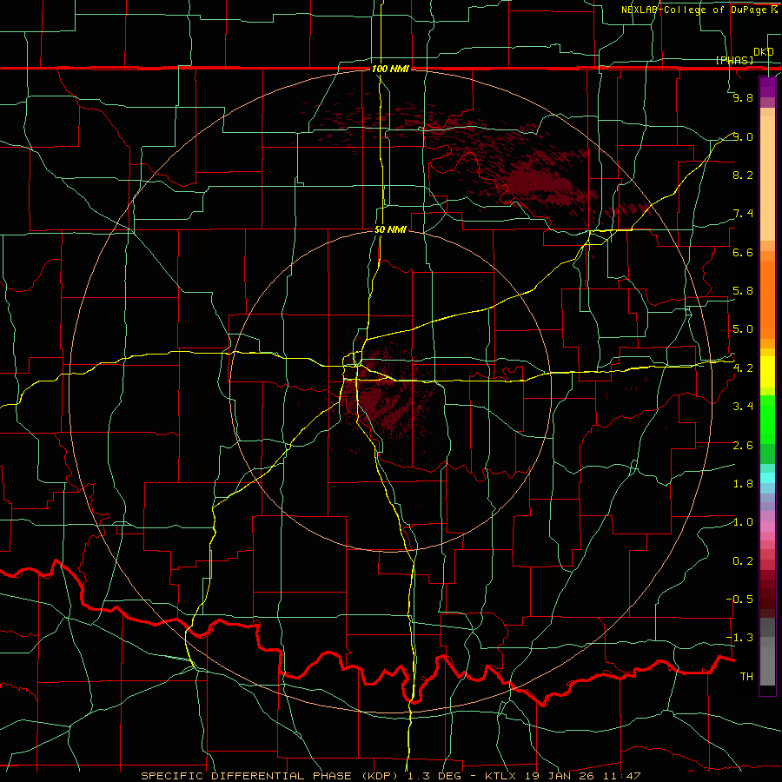Click the 8.2 scale value
782x782 pixels.
pyautogui.click(x=743, y=175)
